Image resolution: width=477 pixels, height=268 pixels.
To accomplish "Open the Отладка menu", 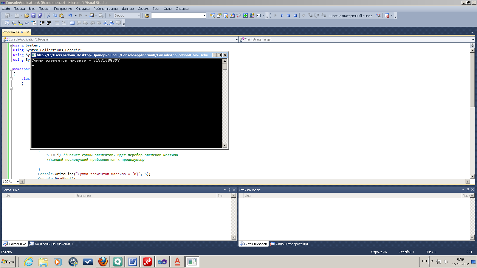I will point(83,9).
